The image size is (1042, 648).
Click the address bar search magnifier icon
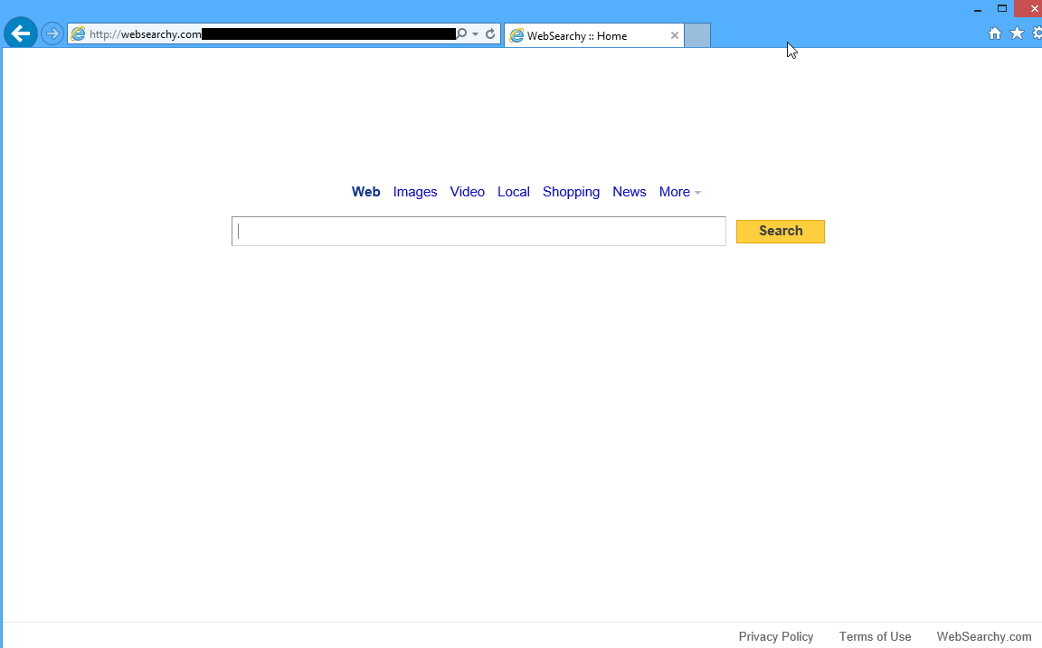461,33
